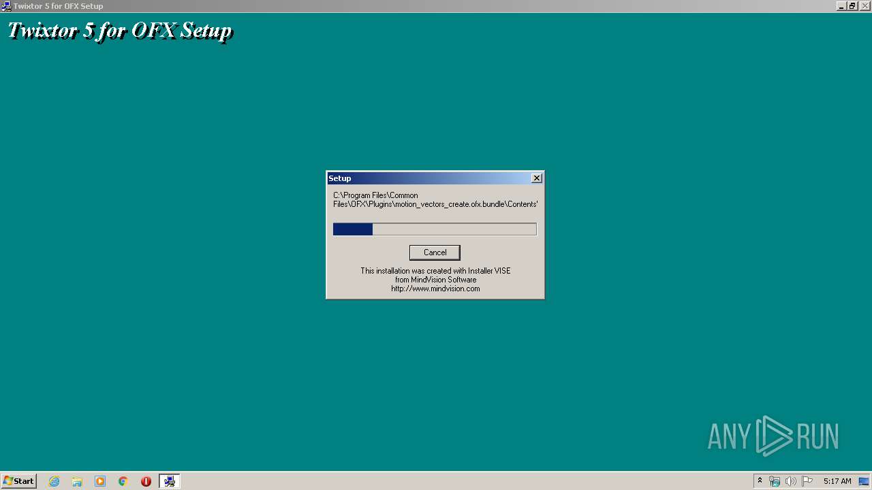Click the installer icon in the title bar
This screenshot has height=490, width=872.
6,6
